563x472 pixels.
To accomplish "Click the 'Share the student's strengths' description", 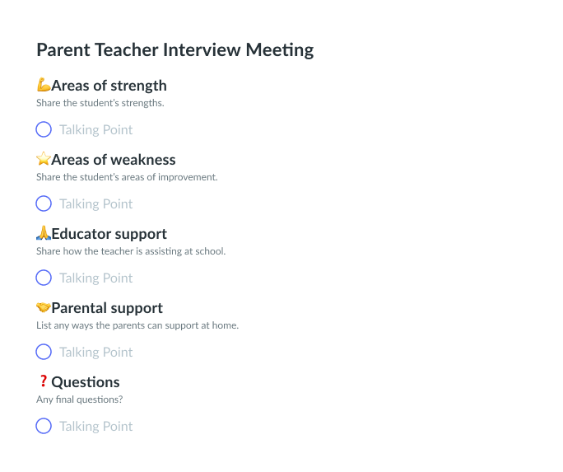I will click(100, 104).
